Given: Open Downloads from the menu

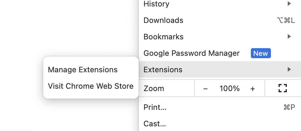Looking at the screenshot, I should 163,20.
